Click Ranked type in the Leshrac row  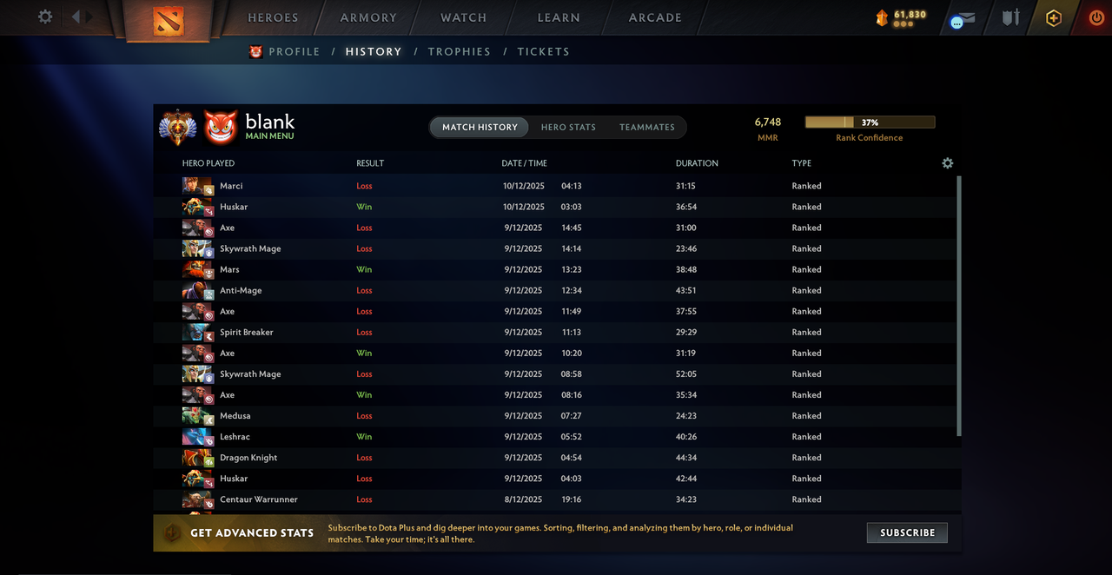[806, 437]
